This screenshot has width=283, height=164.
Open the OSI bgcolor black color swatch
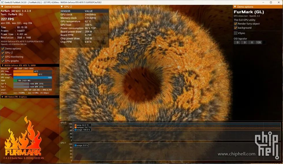264,42
